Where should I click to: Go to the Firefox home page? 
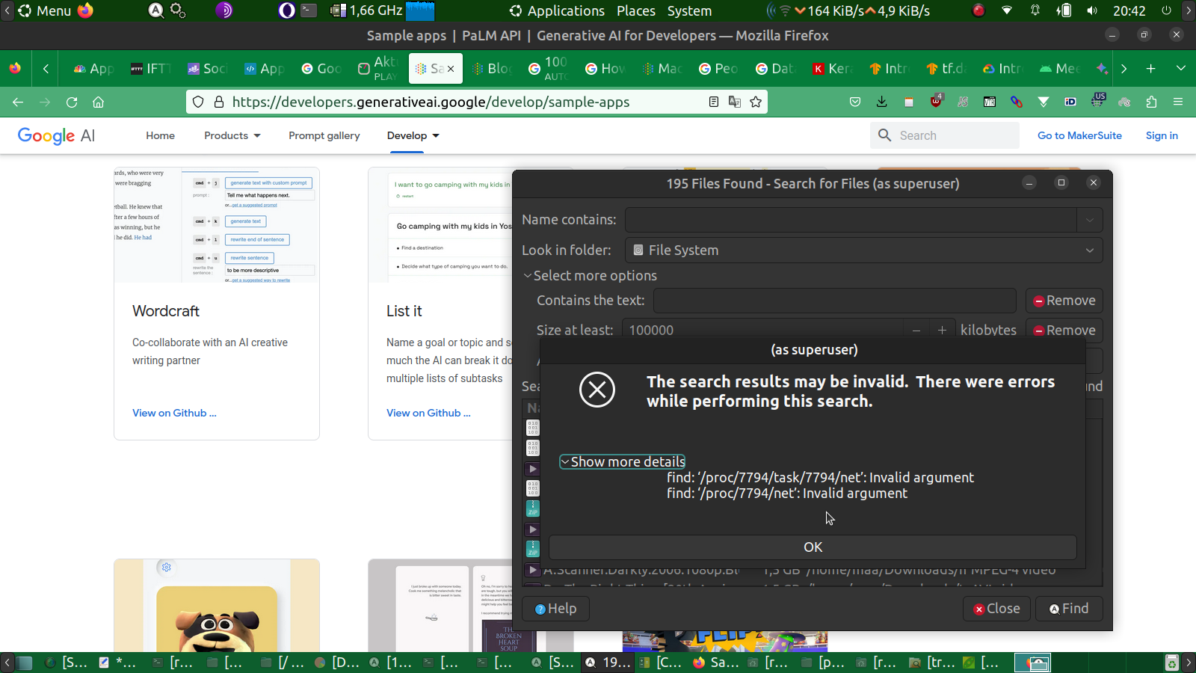pyautogui.click(x=98, y=102)
